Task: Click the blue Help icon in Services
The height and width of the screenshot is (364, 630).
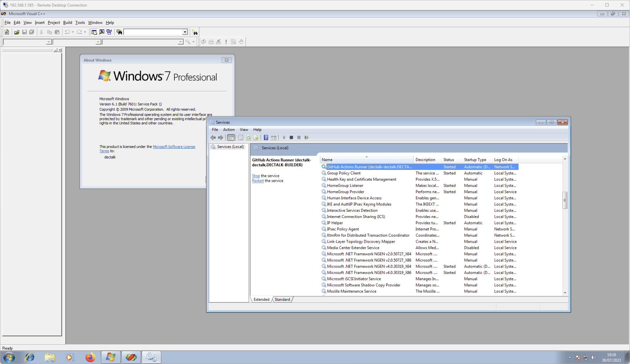Action: (x=266, y=138)
